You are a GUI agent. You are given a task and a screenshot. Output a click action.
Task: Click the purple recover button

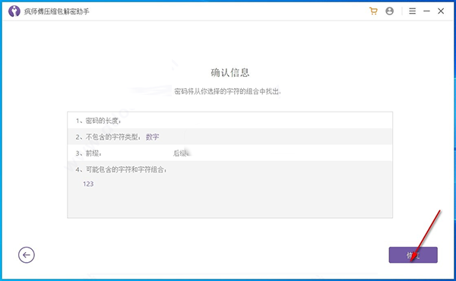pyautogui.click(x=413, y=255)
